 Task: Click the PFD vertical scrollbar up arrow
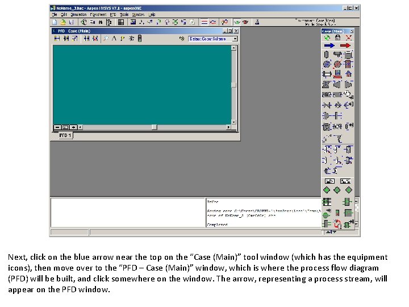233,48
